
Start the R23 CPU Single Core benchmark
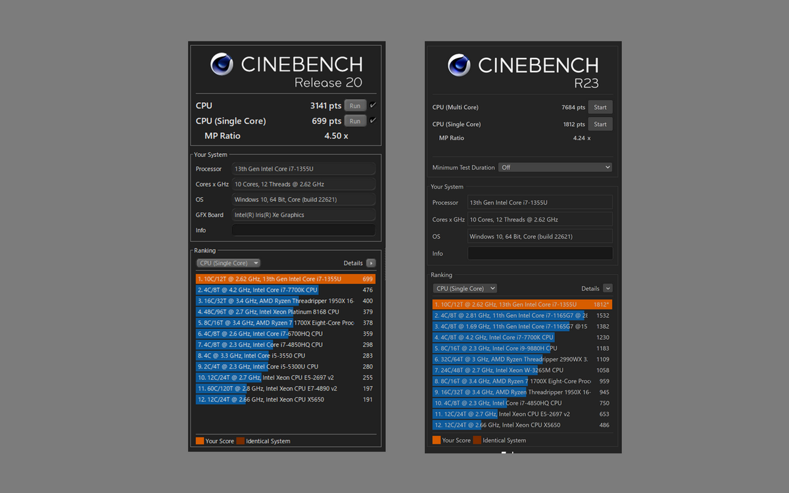click(x=600, y=124)
